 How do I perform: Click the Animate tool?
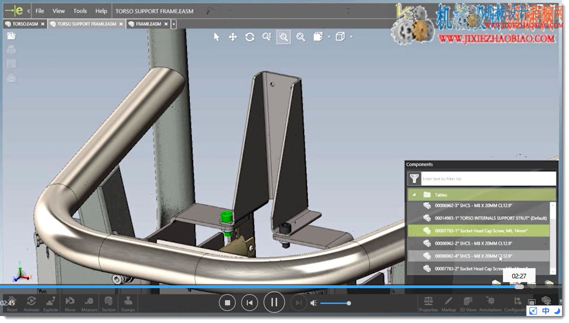(31, 304)
